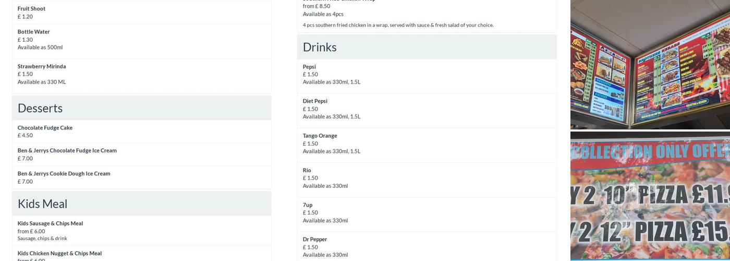
Task: Collapse the Desserts category heading
Action: (x=141, y=108)
